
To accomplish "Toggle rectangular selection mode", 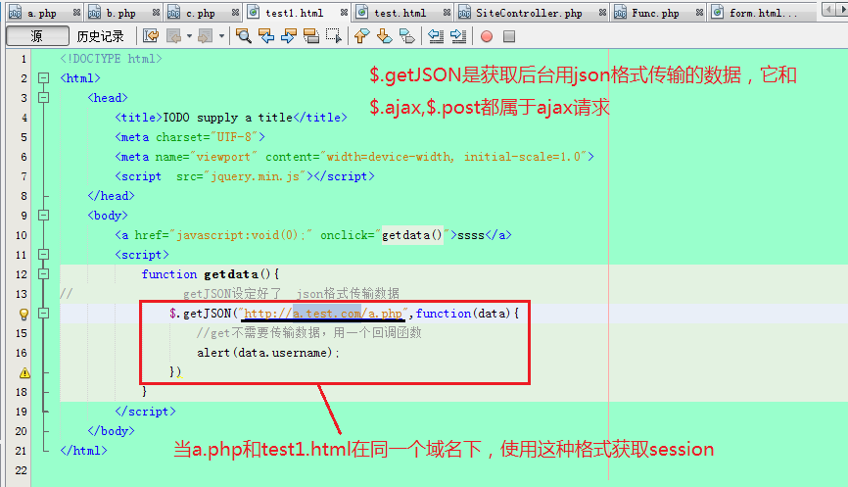I will pos(333,36).
